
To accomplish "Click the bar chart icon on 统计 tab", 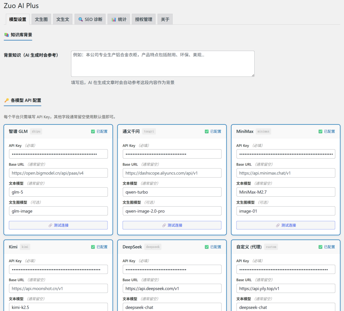I will (114, 19).
